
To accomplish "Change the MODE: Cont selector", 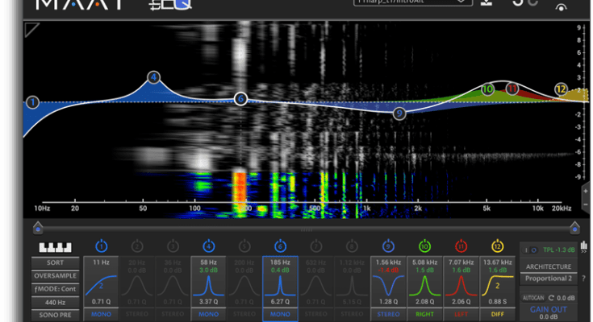I will point(56,289).
